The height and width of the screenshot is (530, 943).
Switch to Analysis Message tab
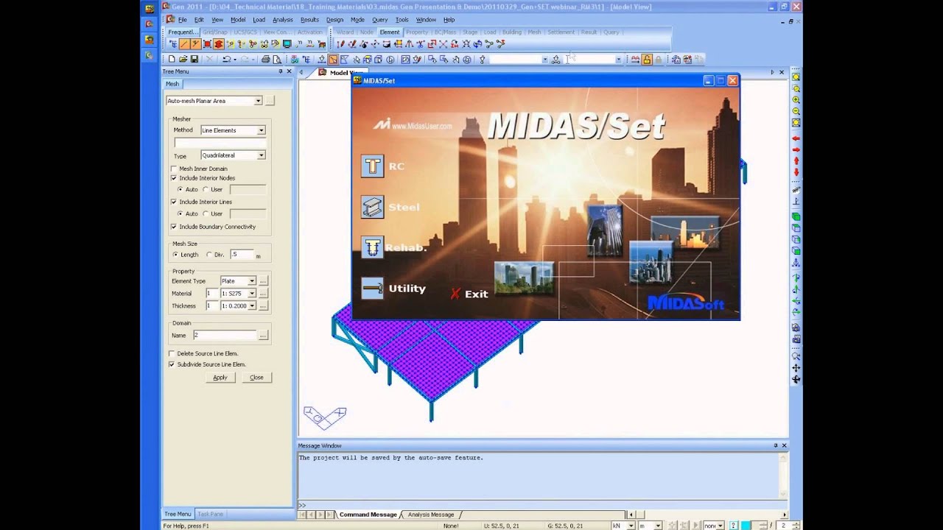point(431,515)
